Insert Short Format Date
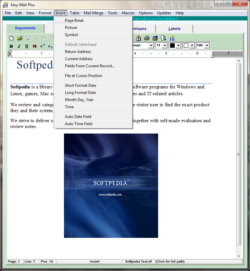The height and width of the screenshot is (271, 250). [x=93, y=85]
